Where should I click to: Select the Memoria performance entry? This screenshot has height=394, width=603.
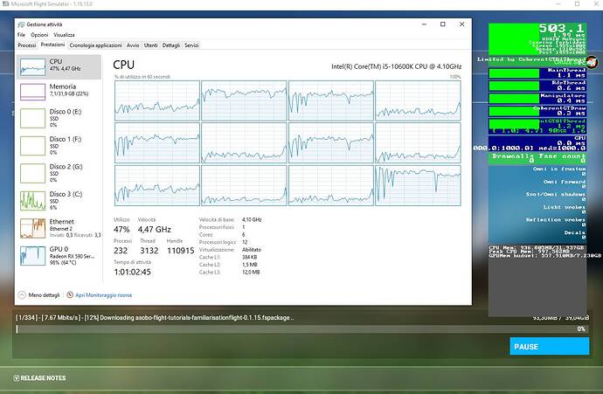[59, 92]
